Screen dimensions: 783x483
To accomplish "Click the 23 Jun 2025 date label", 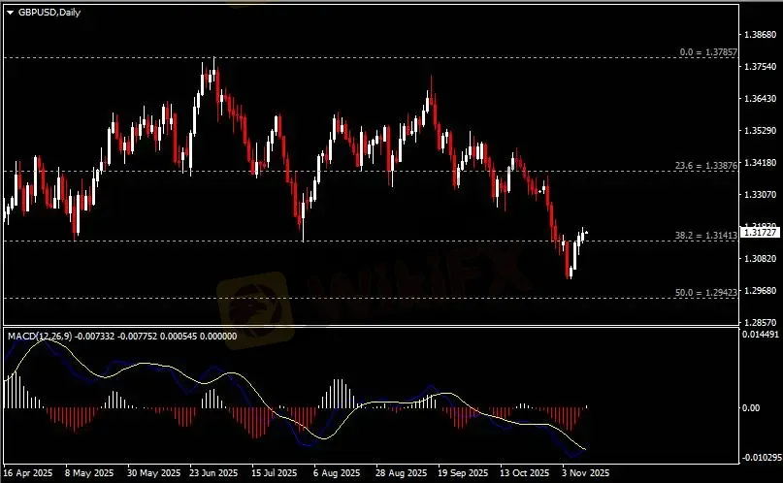I will coord(212,473).
